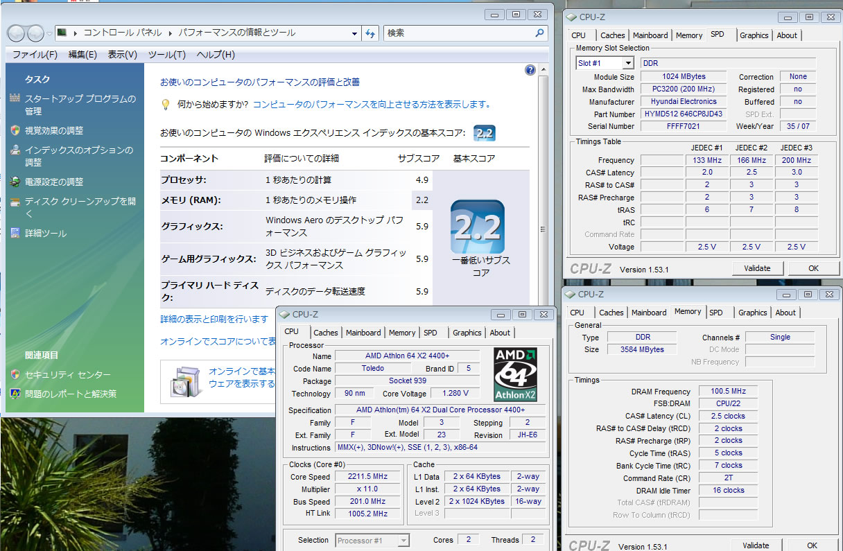Click 視覚効果の調整 task link

(x=54, y=130)
